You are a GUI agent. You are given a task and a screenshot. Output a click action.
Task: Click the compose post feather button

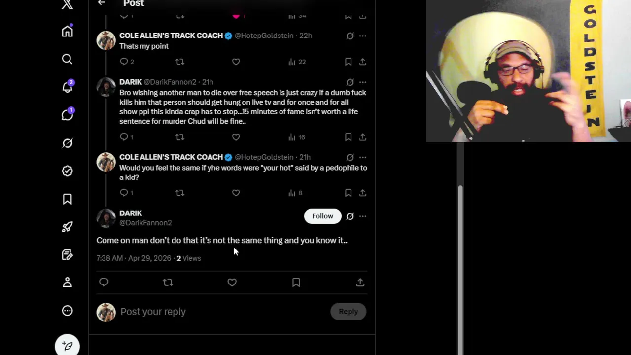(x=68, y=346)
